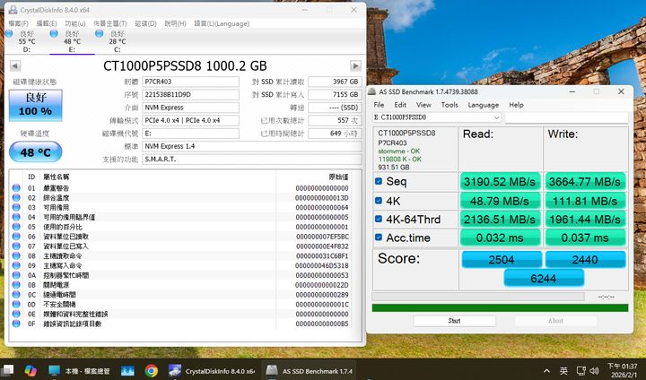Disable the Acc.time test checkbox
This screenshot has width=646, height=380.
[x=380, y=238]
